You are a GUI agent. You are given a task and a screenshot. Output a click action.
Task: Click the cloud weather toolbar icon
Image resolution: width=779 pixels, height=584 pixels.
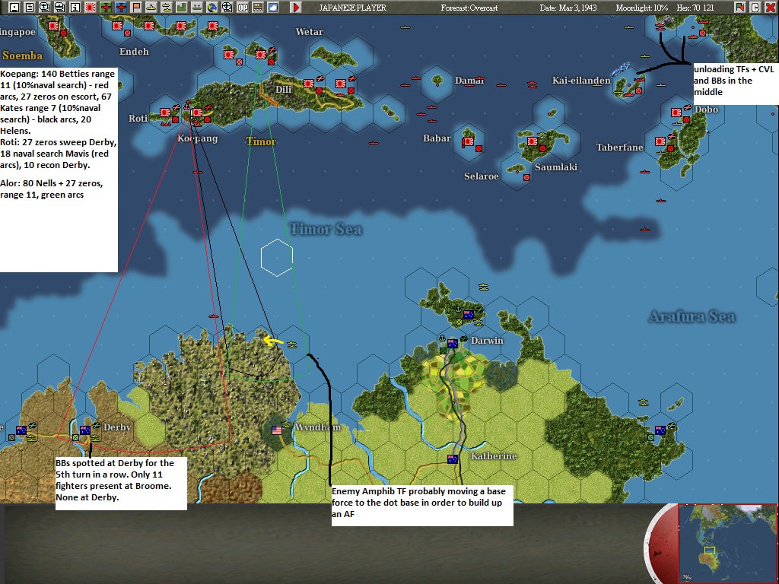273,8
